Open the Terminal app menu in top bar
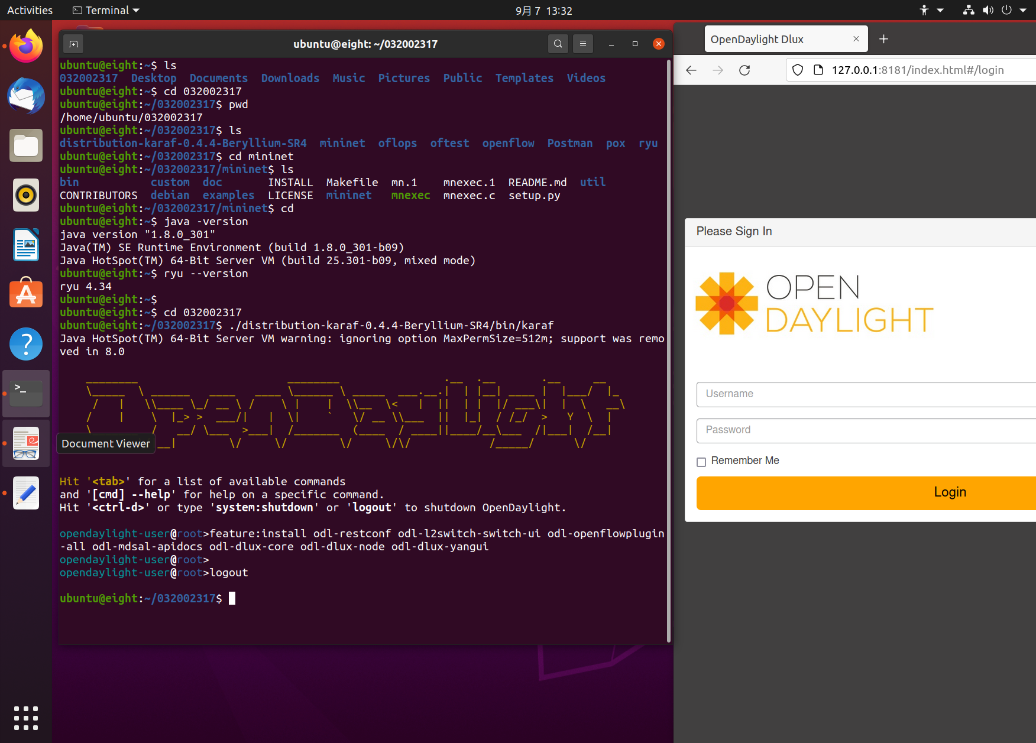The width and height of the screenshot is (1036, 743). (106, 10)
